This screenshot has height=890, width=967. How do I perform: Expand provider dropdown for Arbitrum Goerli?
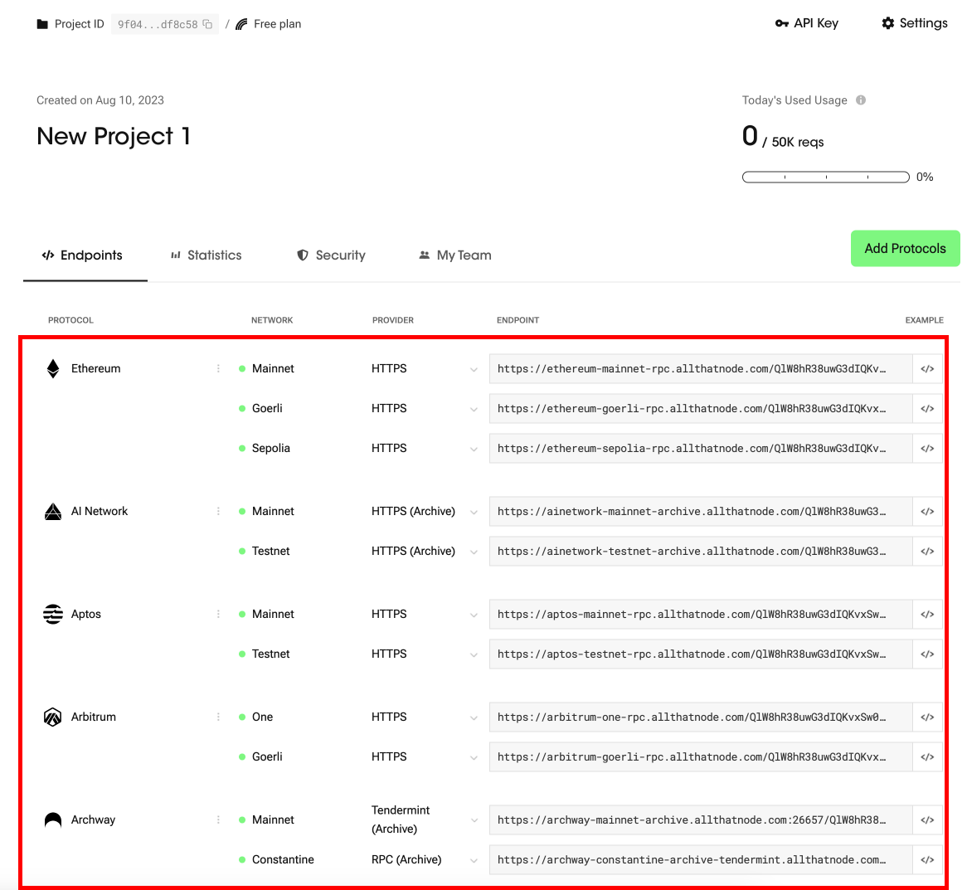coord(474,757)
